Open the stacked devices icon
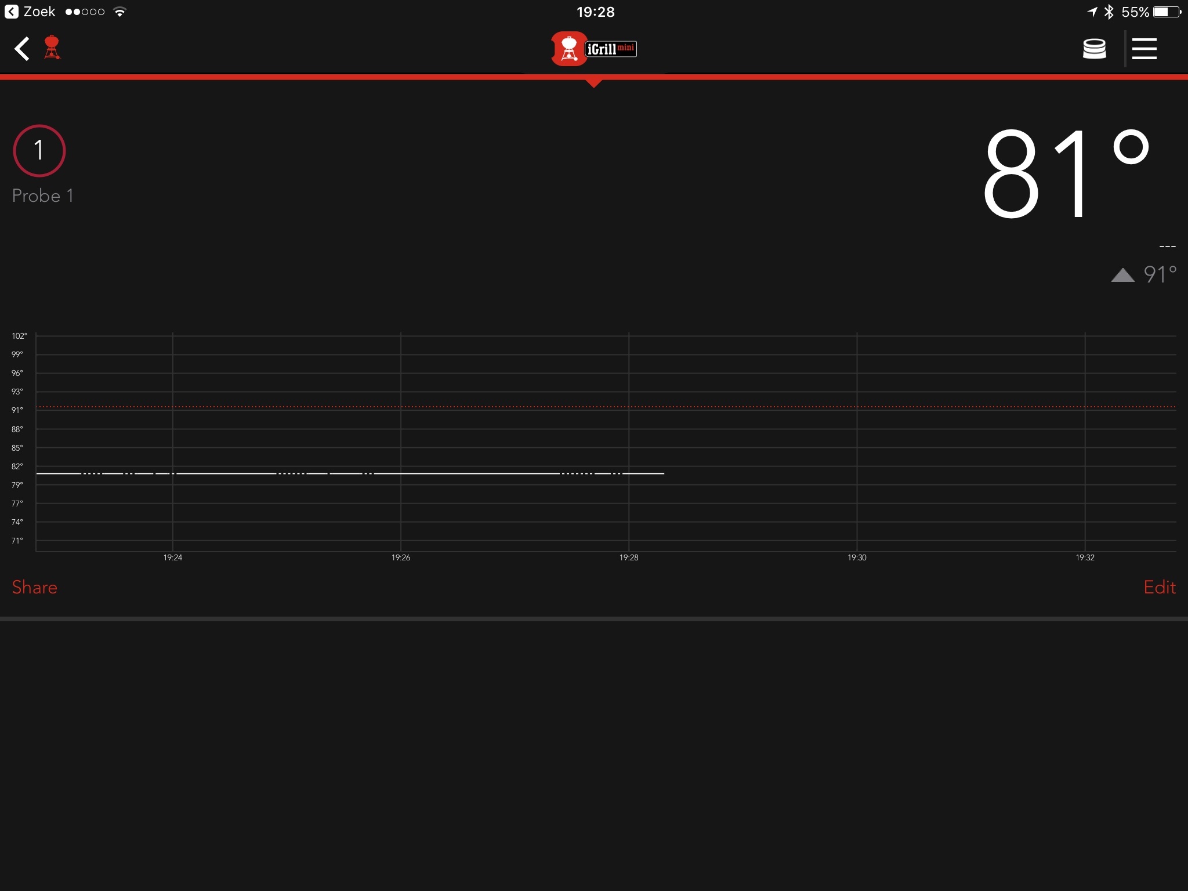1188x891 pixels. (x=1094, y=49)
